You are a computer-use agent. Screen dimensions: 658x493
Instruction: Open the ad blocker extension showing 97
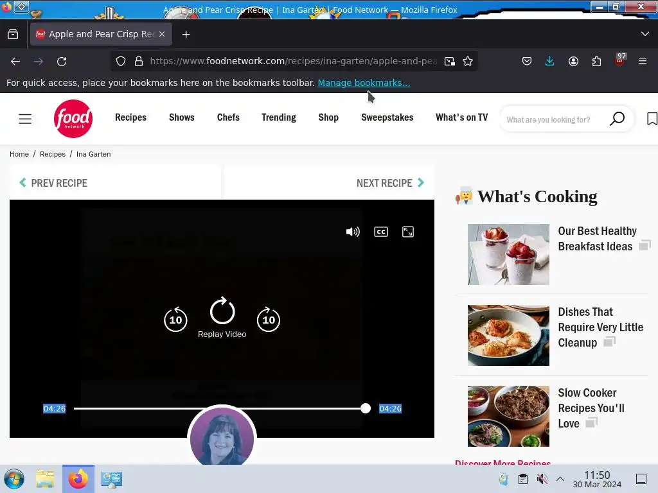click(619, 60)
